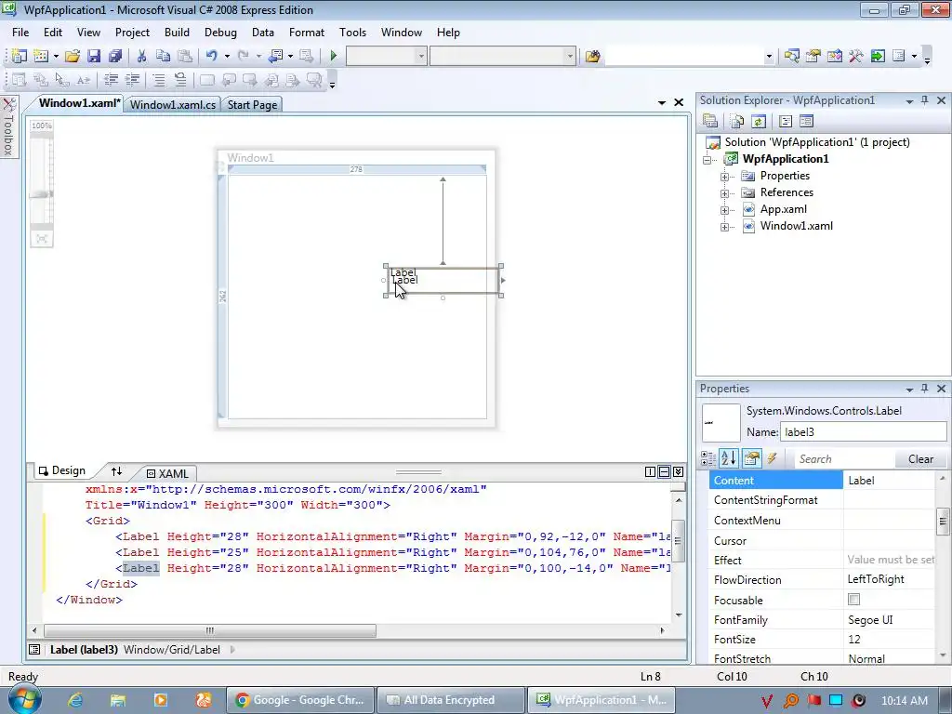Image resolution: width=952 pixels, height=714 pixels.
Task: Open Solution Explorer window position dropdown
Action: (x=909, y=100)
